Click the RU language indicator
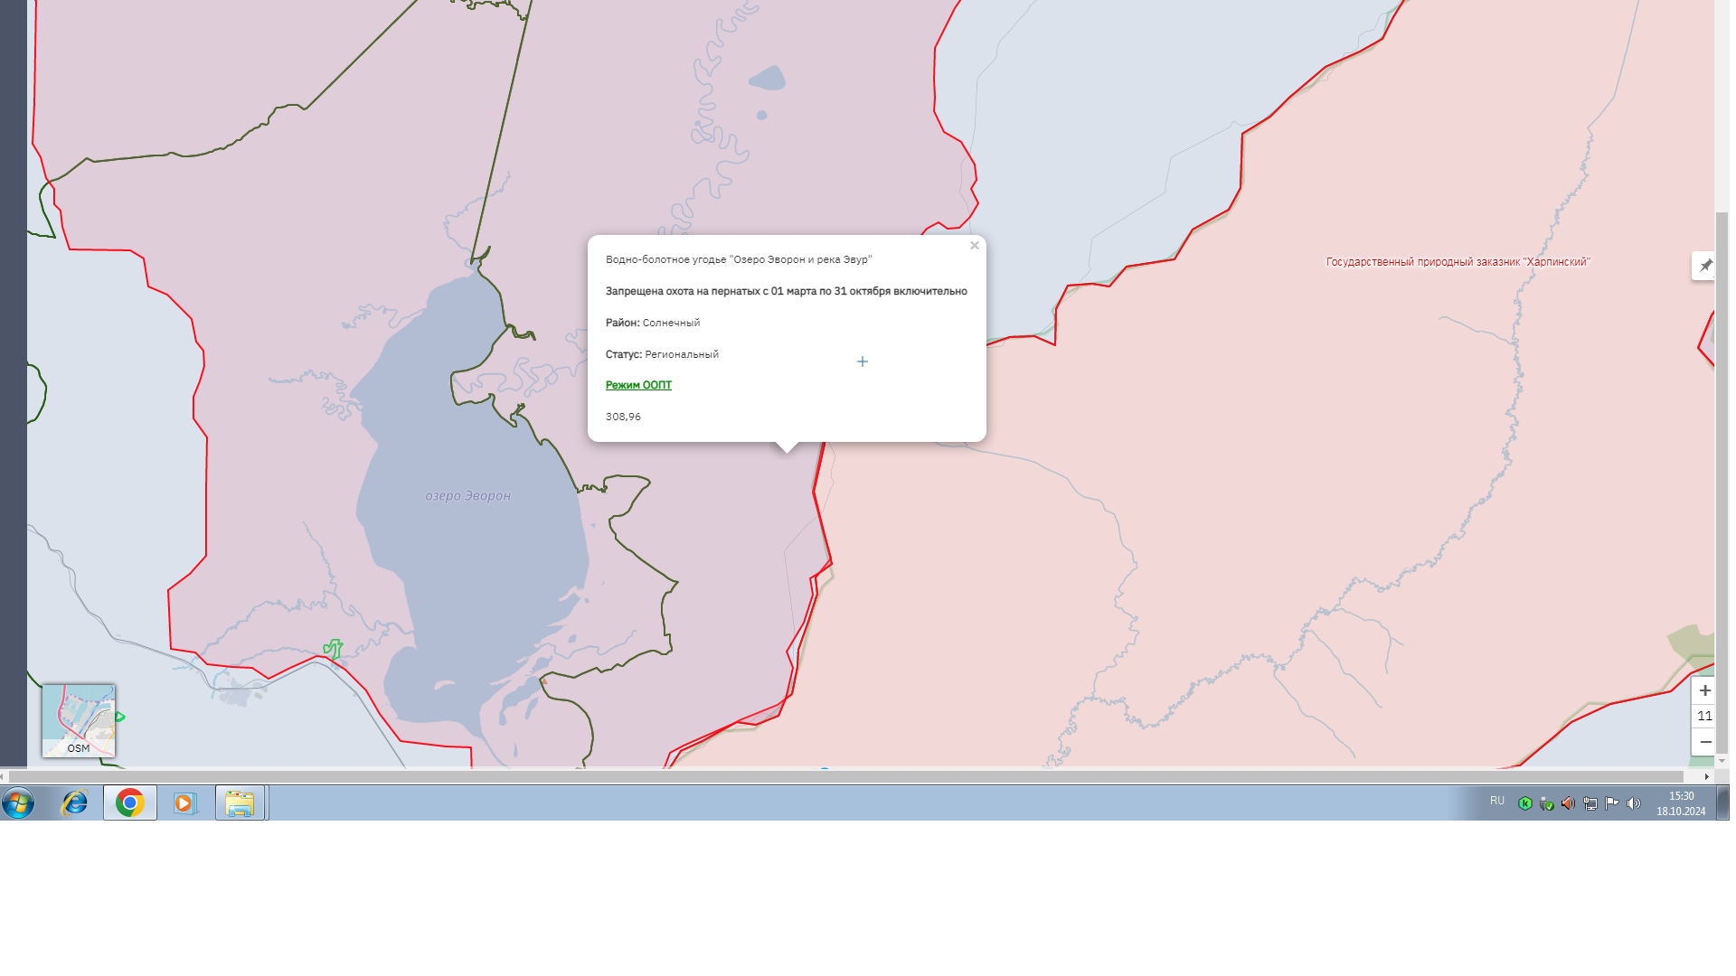The image size is (1736, 976). (1497, 801)
